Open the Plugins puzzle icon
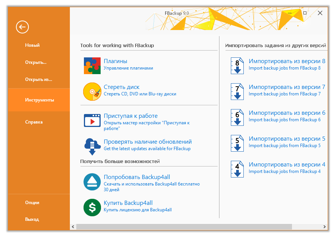This screenshot has width=333, height=233. (92, 66)
